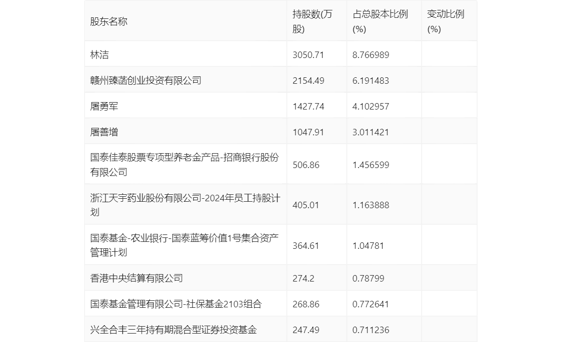Select 国泰佳泰股票专项型养老金产品 shareholder name
Viewport: 562px width, 342px height.
(x=184, y=165)
